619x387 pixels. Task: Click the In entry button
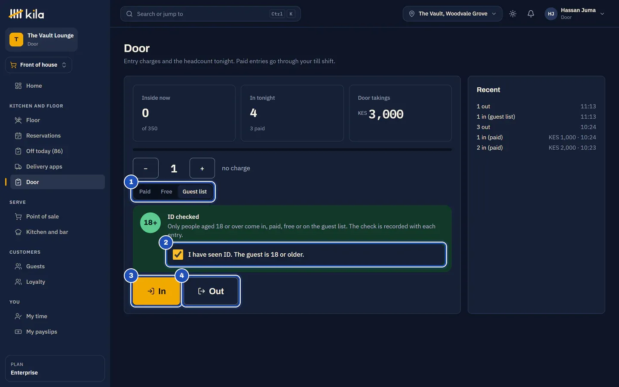156,291
